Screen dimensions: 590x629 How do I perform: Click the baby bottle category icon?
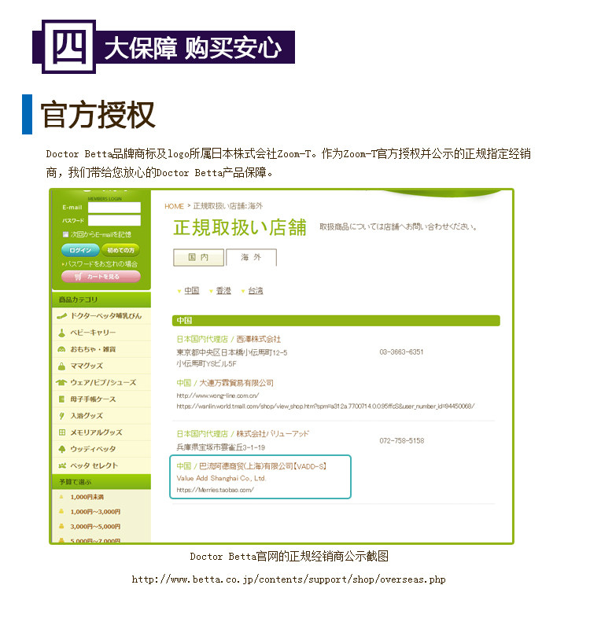point(61,316)
